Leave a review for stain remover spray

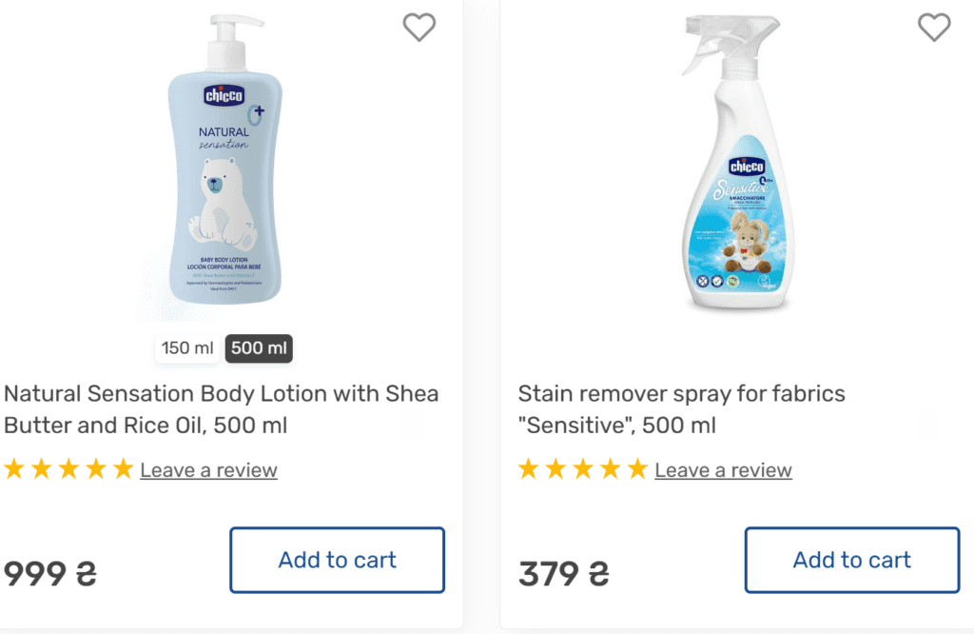(723, 470)
